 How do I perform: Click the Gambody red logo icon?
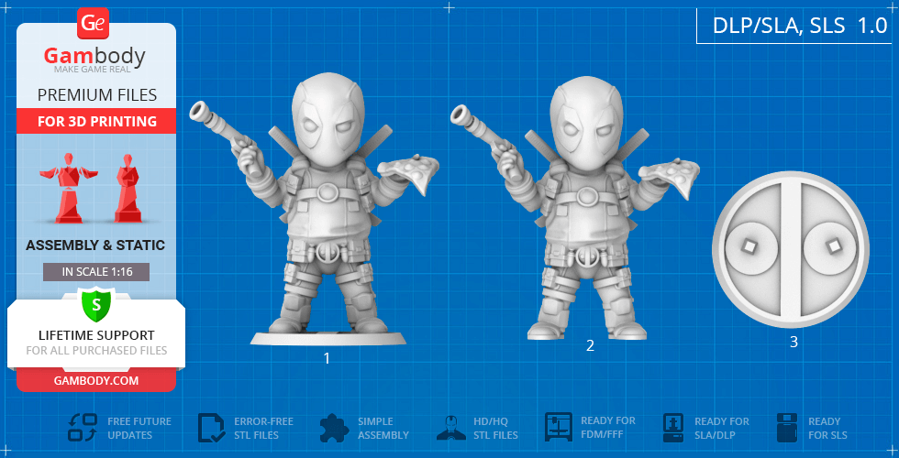coord(94,21)
